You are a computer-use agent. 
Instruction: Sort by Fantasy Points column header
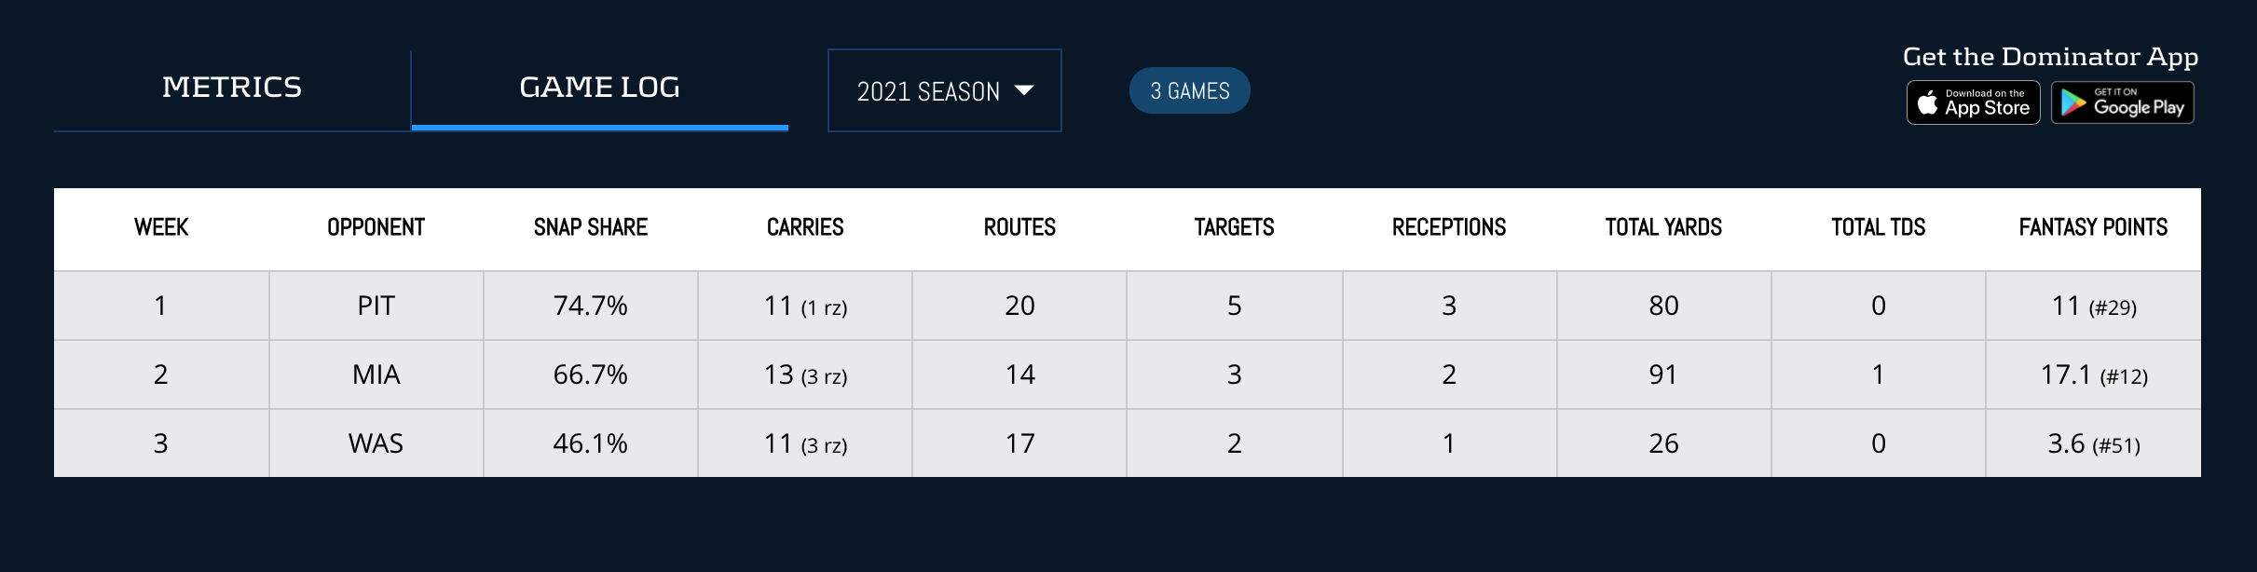2093,227
